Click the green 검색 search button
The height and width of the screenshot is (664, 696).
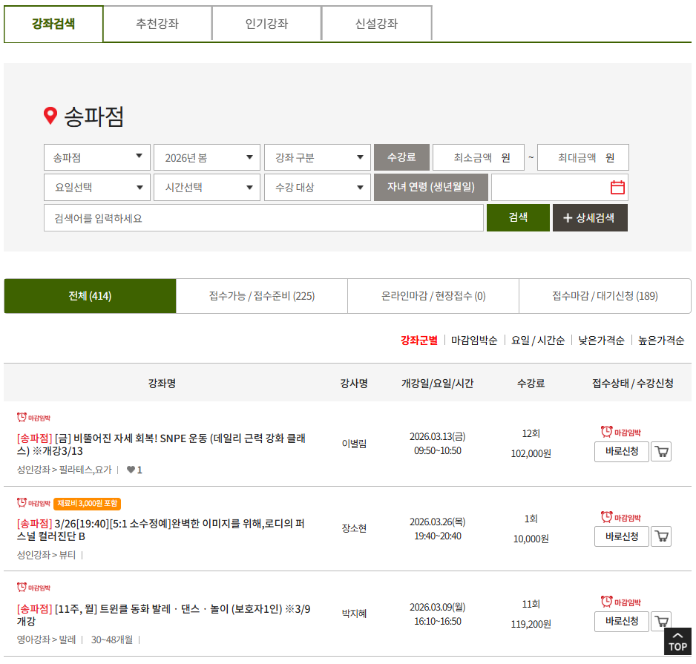click(x=518, y=217)
